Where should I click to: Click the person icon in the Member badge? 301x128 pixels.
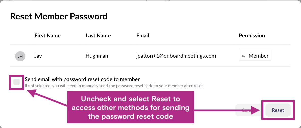tap(243, 56)
